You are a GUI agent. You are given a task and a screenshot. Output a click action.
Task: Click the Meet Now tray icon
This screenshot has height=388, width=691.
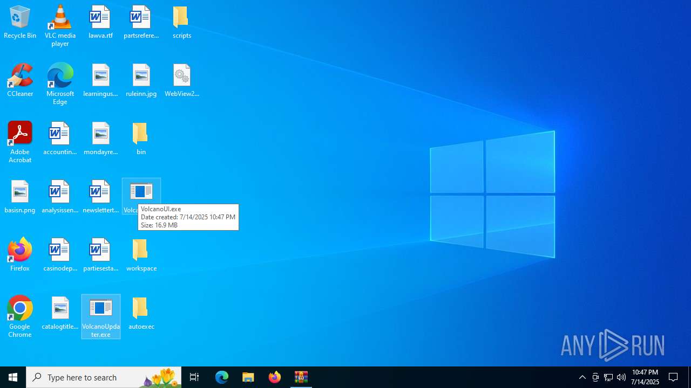pyautogui.click(x=595, y=377)
